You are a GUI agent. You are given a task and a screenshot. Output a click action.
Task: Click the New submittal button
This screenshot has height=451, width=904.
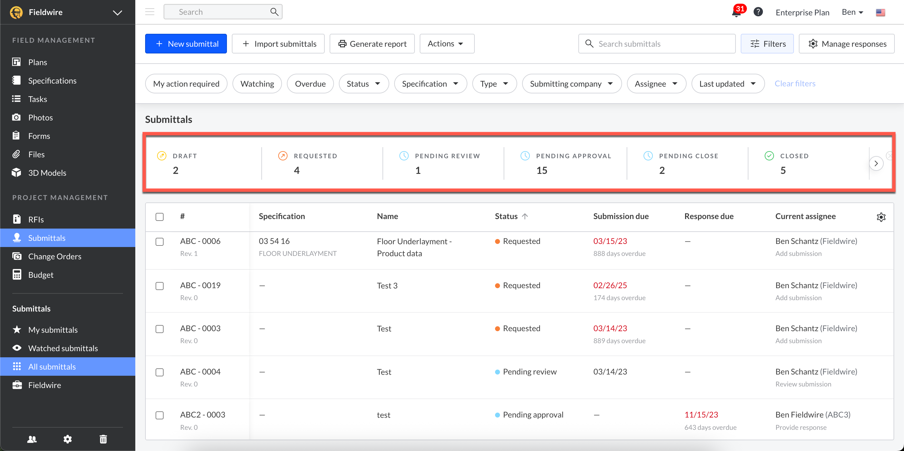click(x=186, y=44)
